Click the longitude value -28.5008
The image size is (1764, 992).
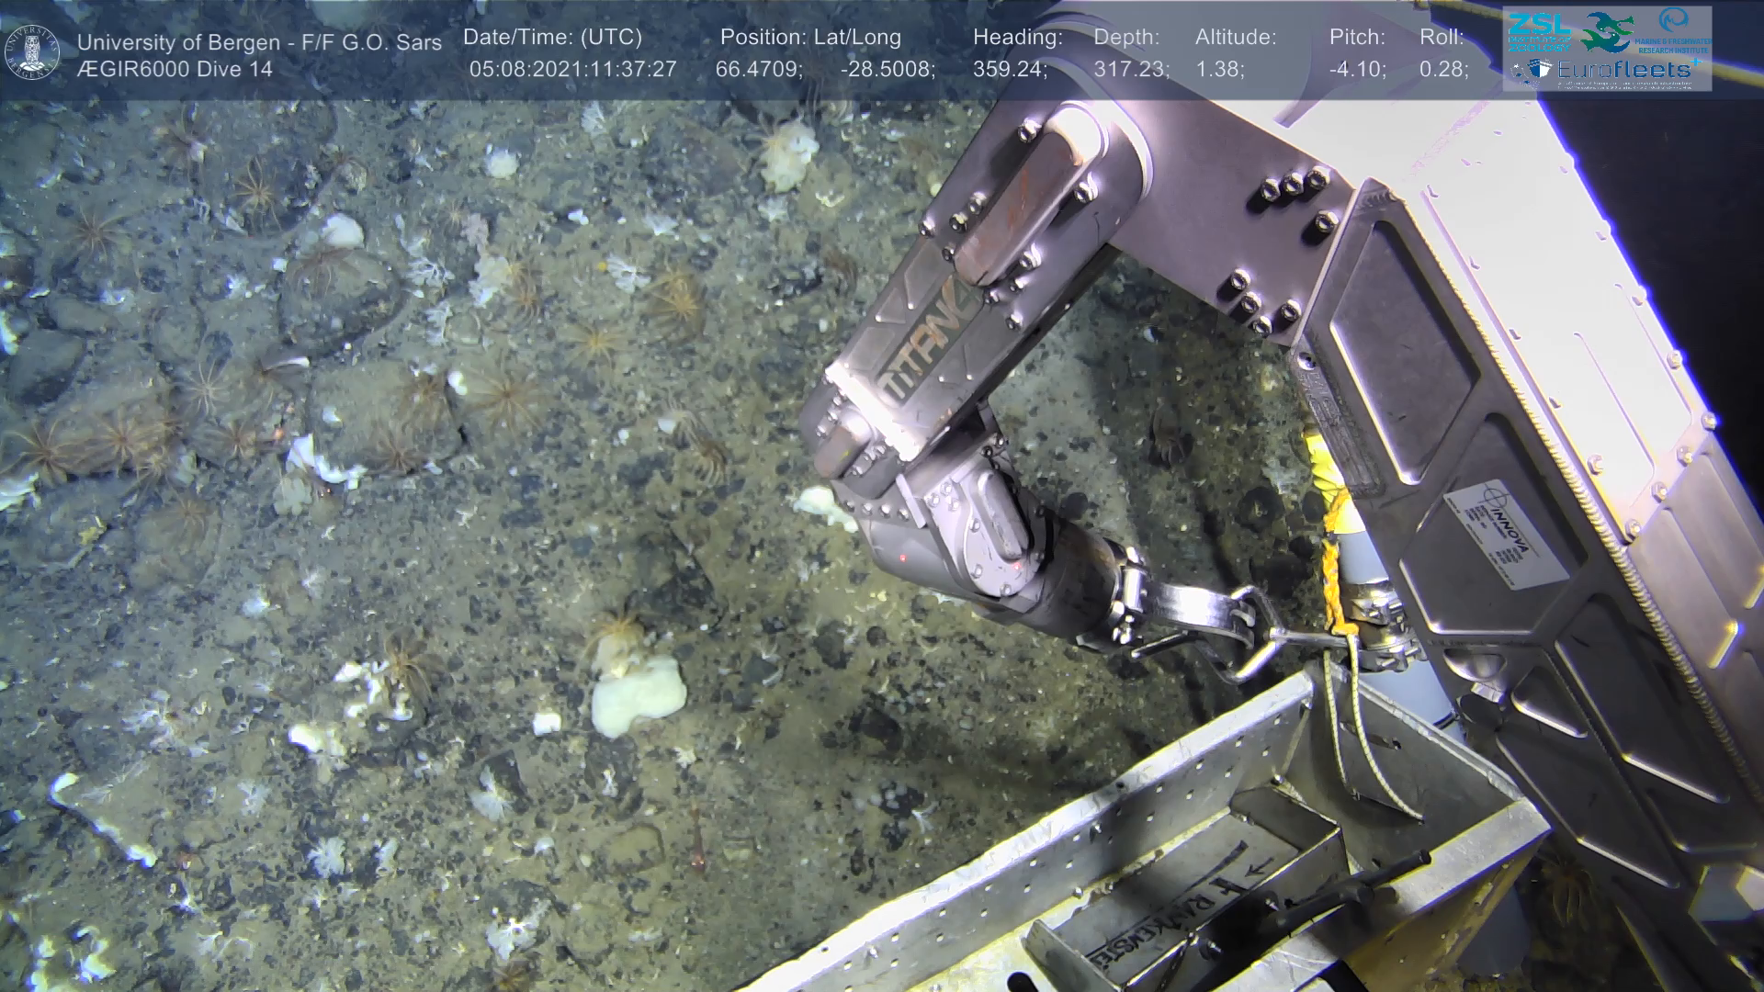click(x=887, y=70)
